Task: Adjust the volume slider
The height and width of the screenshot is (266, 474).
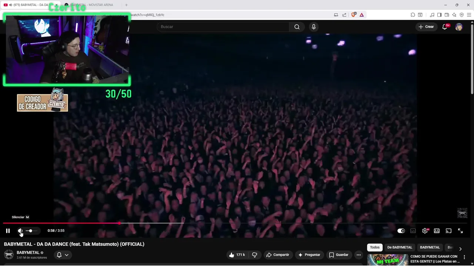Action: pyautogui.click(x=31, y=231)
